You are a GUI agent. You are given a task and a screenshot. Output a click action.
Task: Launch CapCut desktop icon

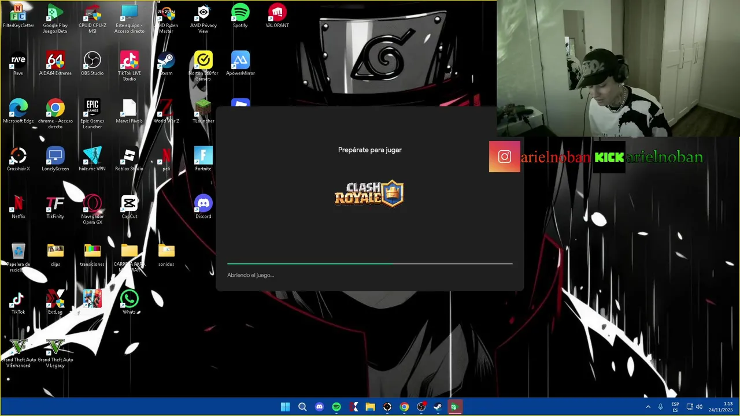[129, 207]
